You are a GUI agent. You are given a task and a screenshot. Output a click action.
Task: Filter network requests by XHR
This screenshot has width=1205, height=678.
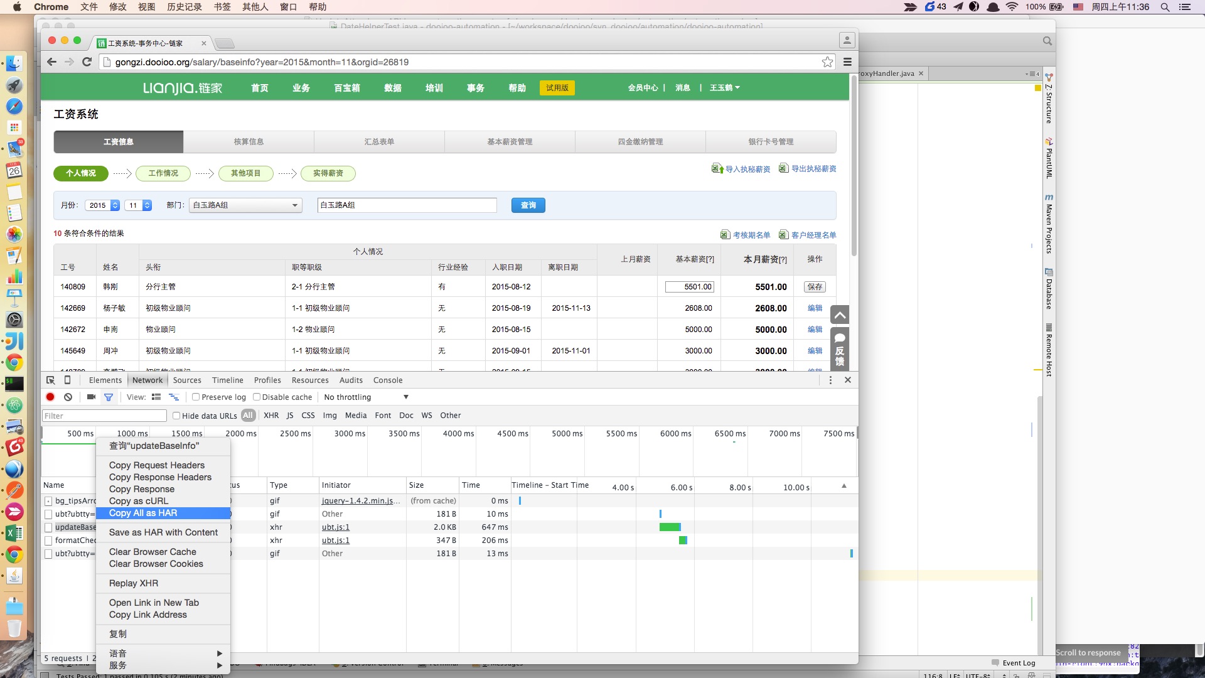point(271,415)
